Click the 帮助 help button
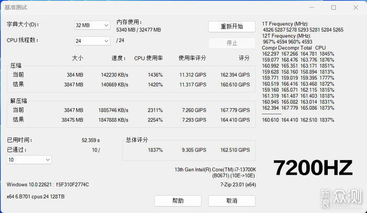Screen dimensions: 367x213 click(178, 201)
